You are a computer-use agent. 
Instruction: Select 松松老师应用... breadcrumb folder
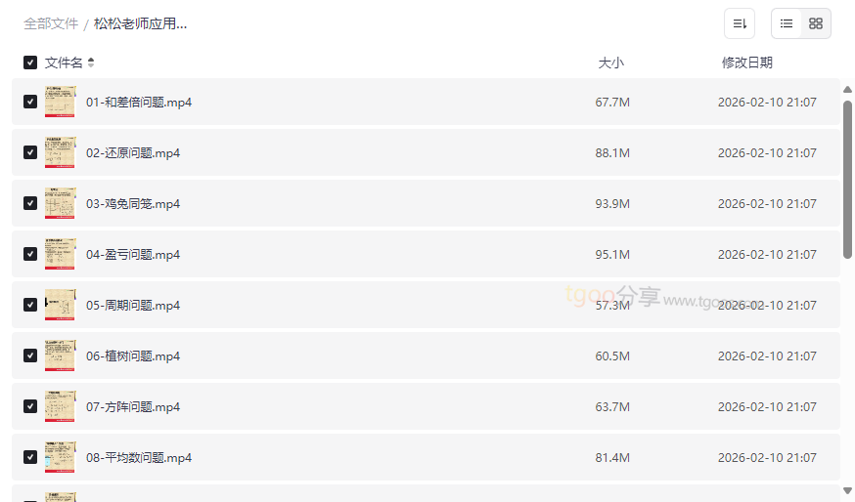(140, 23)
